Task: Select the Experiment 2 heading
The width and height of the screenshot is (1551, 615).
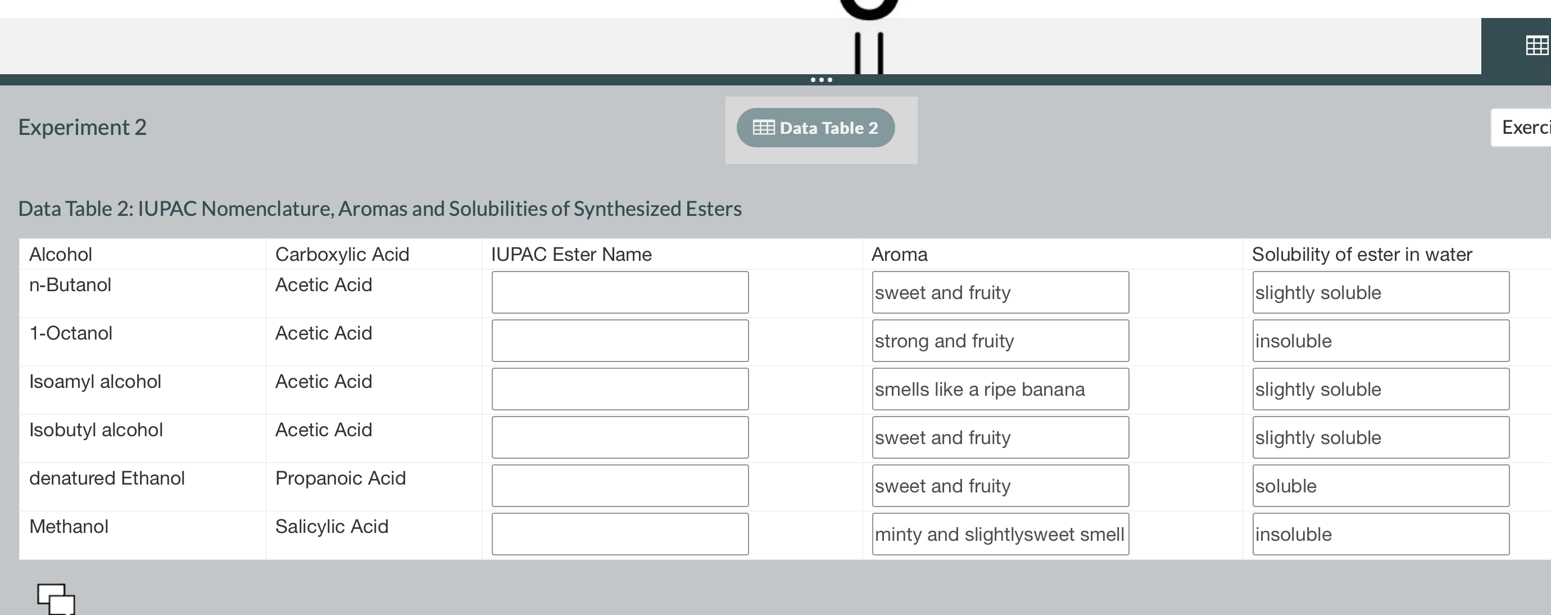Action: tap(82, 127)
